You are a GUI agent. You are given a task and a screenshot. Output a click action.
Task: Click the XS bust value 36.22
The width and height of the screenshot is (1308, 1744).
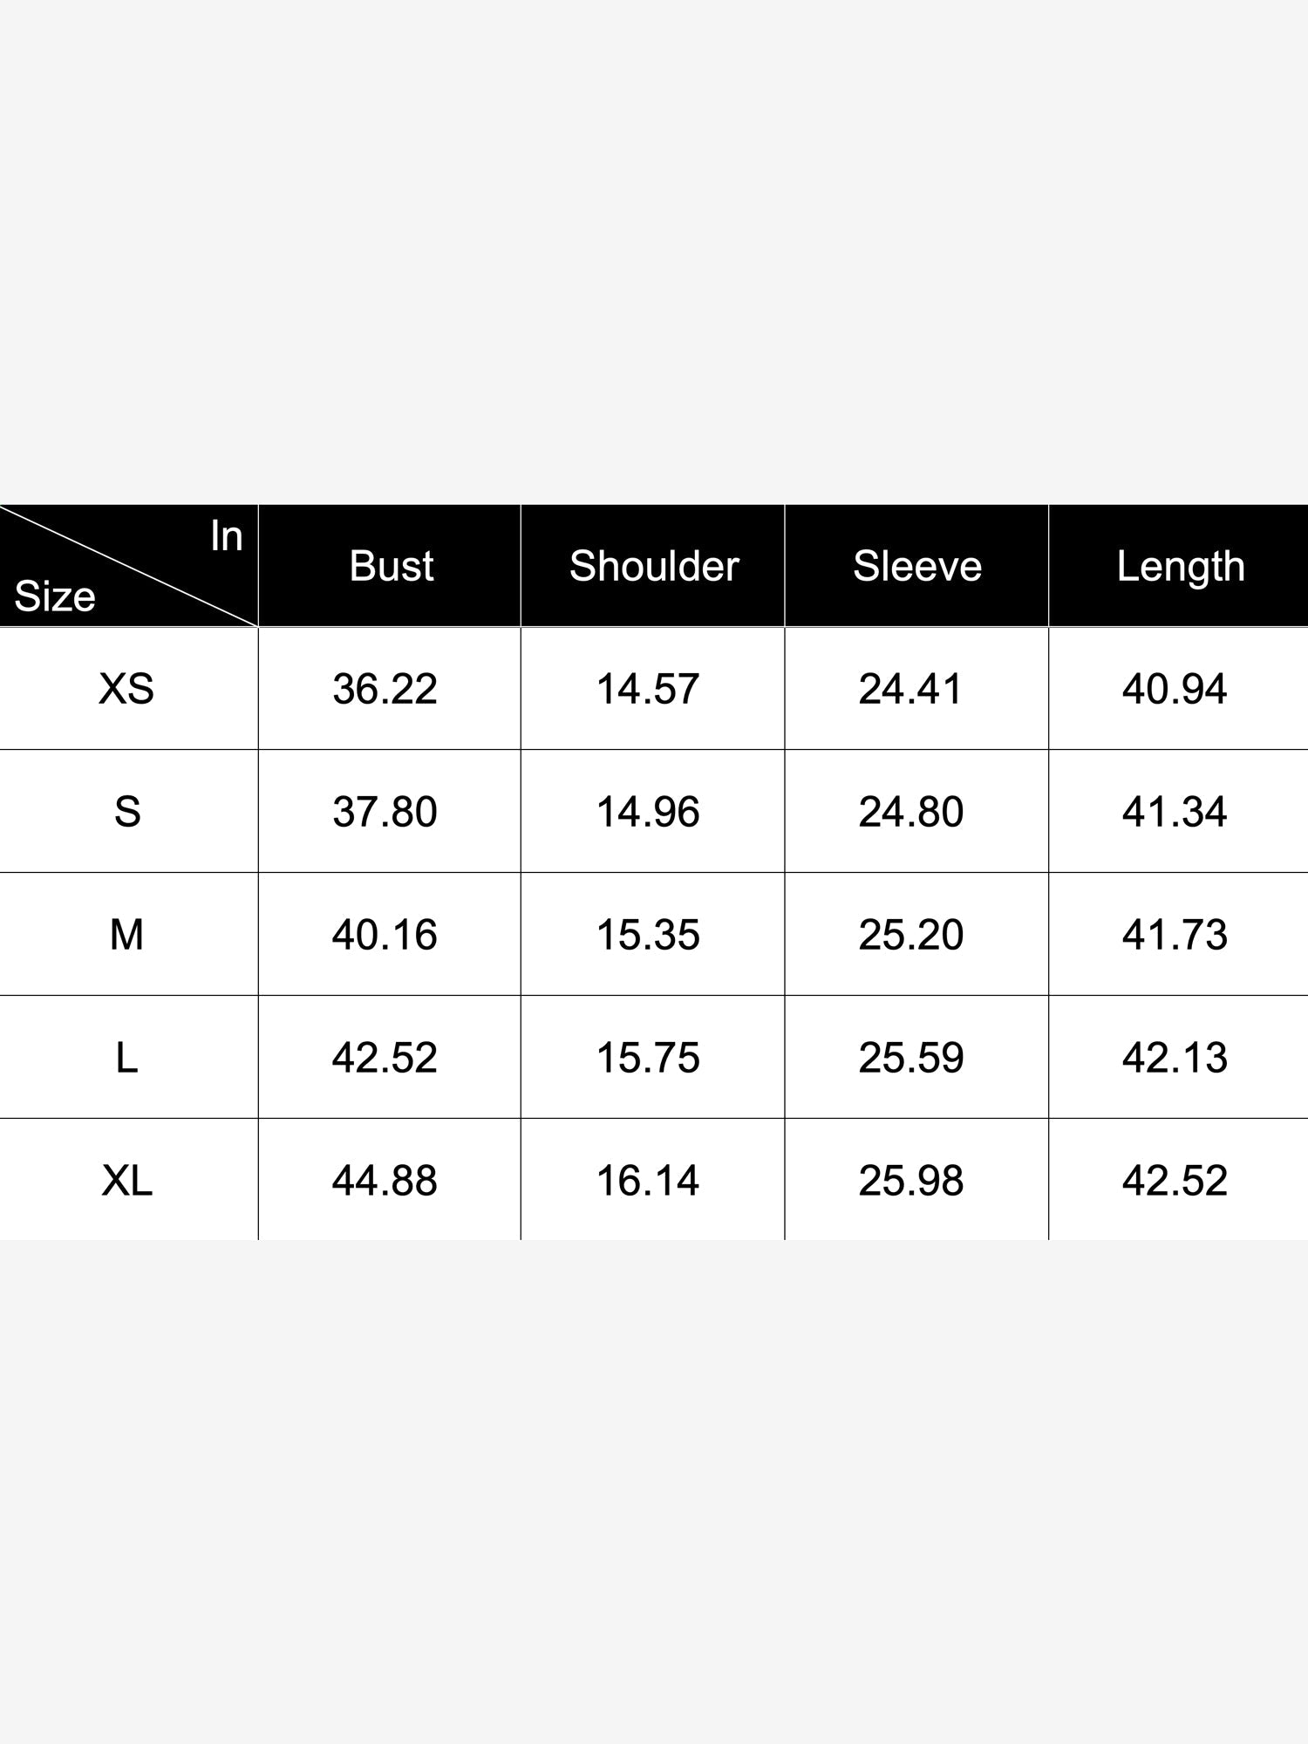385,689
